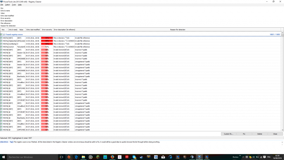
Task: Open the Custom fix options
Action: point(229,134)
